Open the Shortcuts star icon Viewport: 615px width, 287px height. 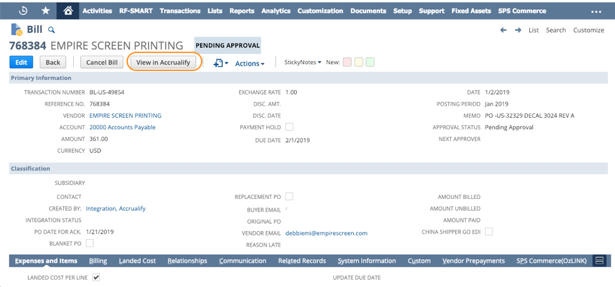(45, 11)
